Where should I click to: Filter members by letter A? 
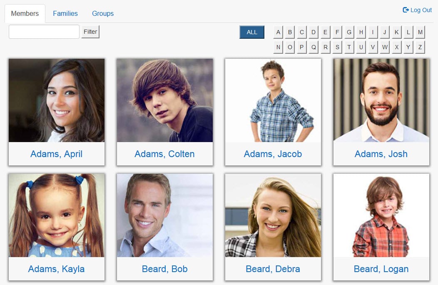coord(278,32)
